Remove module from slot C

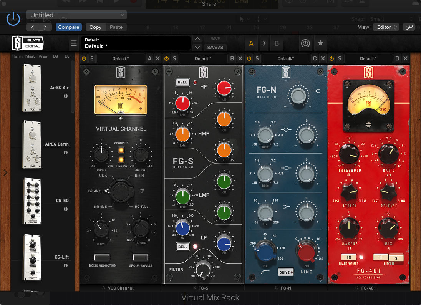coord(323,58)
